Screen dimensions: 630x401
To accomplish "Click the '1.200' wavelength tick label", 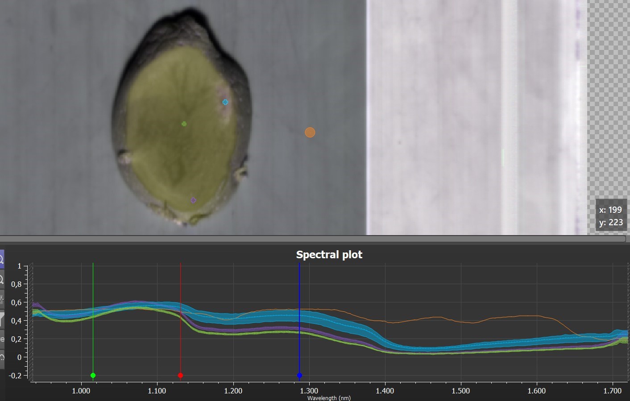I will click(233, 391).
